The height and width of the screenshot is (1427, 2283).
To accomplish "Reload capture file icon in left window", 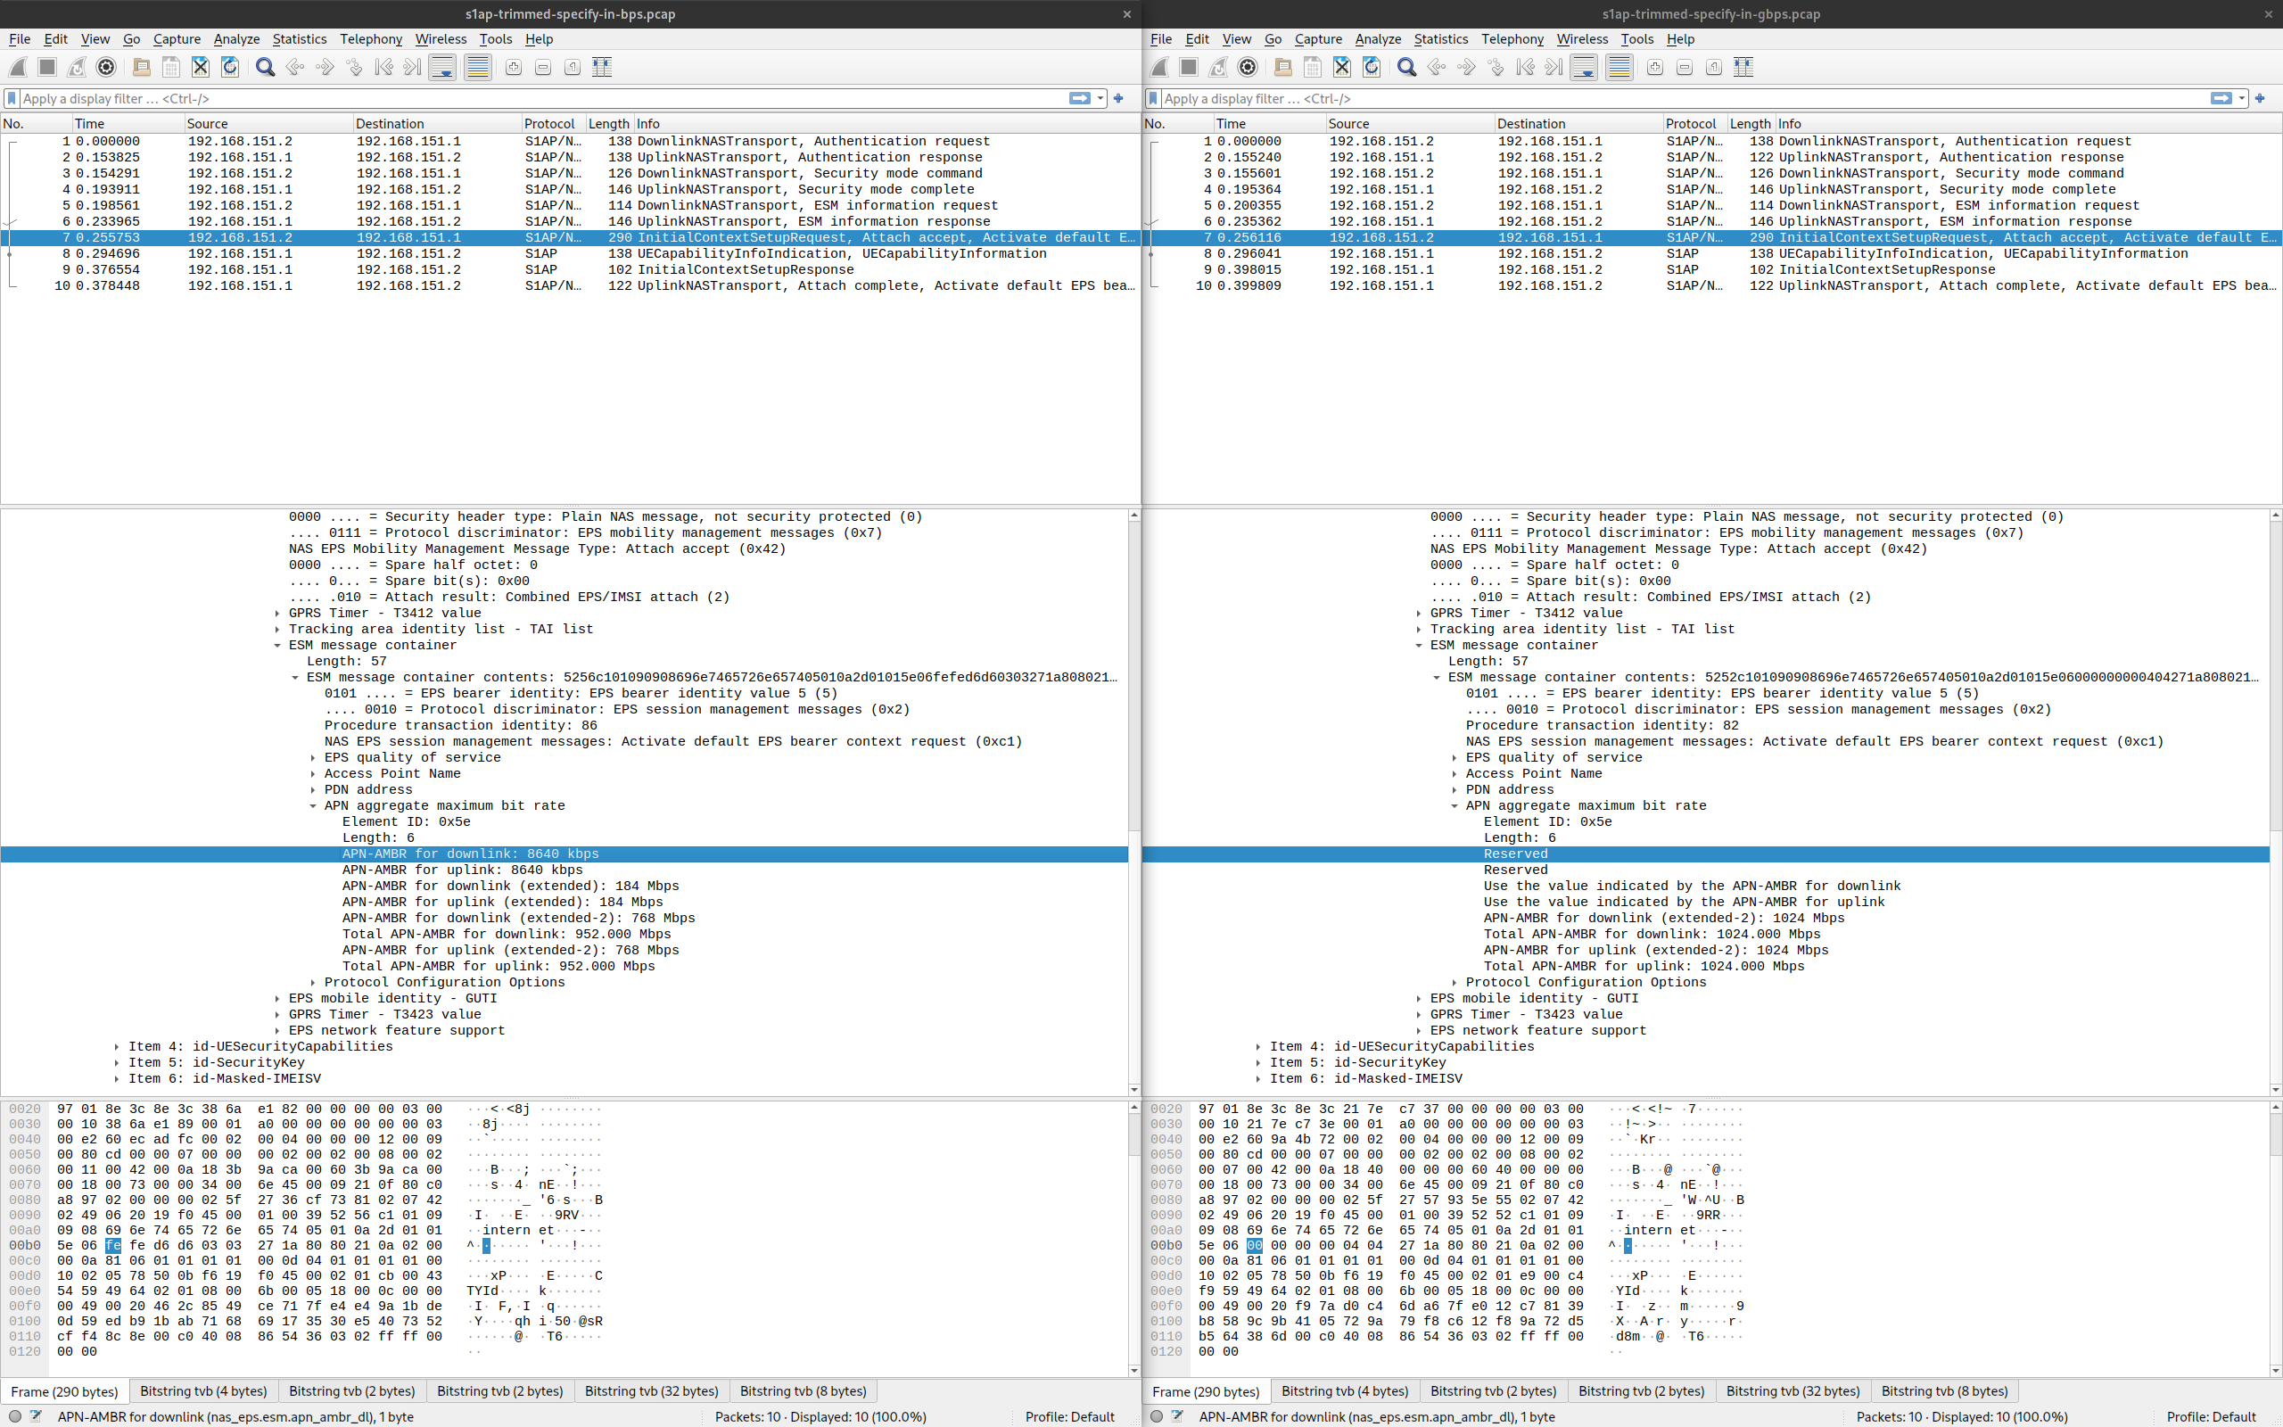I will click(229, 67).
